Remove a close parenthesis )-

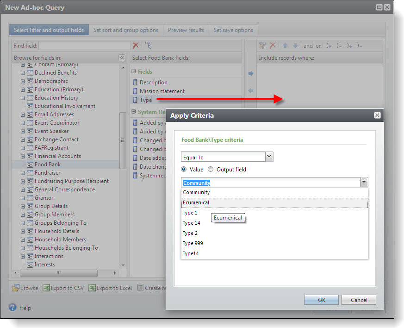coord(360,46)
